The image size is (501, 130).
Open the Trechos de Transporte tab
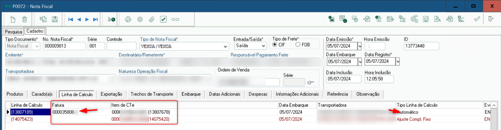pos(152,94)
